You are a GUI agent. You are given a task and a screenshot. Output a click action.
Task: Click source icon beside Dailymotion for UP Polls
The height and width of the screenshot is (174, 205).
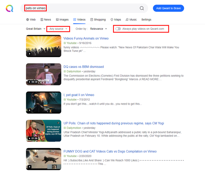pos(65,128)
